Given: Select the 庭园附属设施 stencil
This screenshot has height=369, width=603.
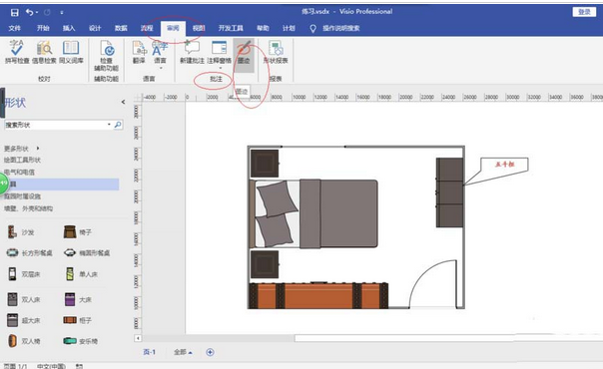Looking at the screenshot, I should (x=22, y=196).
